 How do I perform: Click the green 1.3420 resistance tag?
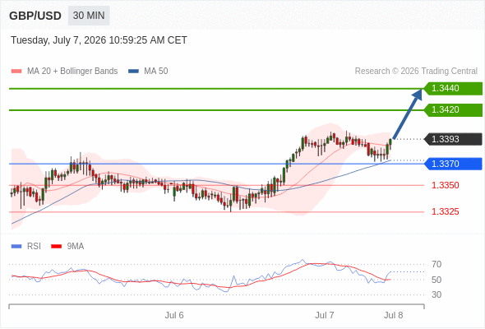[453, 110]
